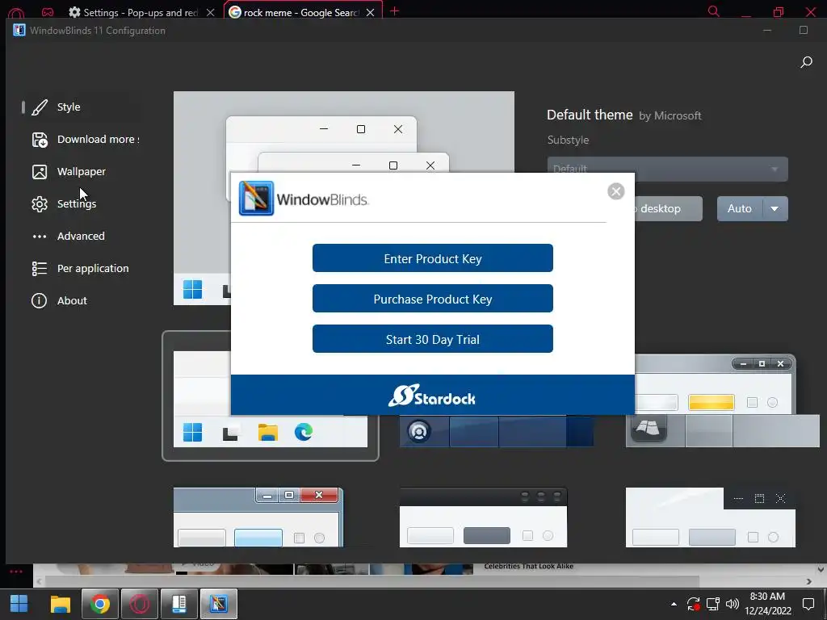Show hidden system tray icons

pyautogui.click(x=674, y=604)
